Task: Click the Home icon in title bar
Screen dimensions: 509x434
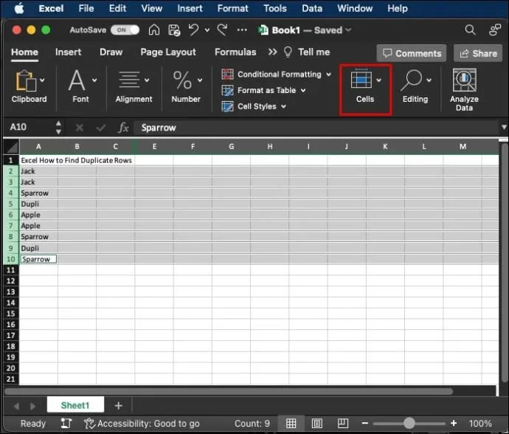Action: coord(154,30)
